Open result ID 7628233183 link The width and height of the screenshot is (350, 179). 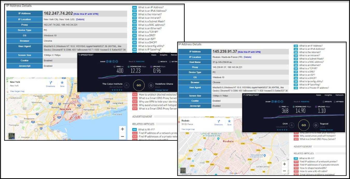click(x=140, y=62)
